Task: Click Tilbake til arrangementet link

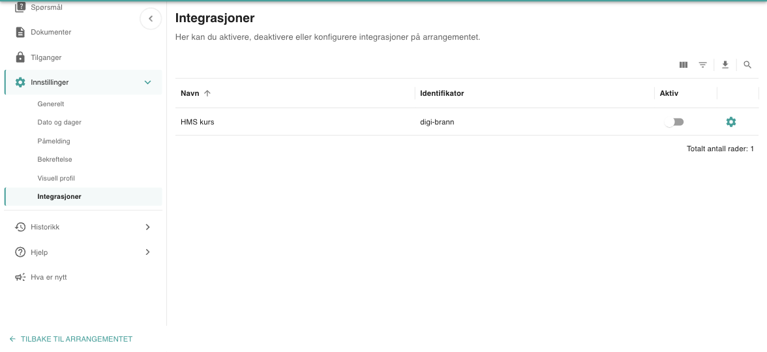Action: click(x=71, y=339)
